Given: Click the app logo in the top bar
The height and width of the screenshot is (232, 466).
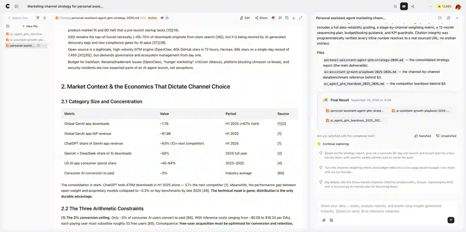Looking at the screenshot, I should click(8, 6).
